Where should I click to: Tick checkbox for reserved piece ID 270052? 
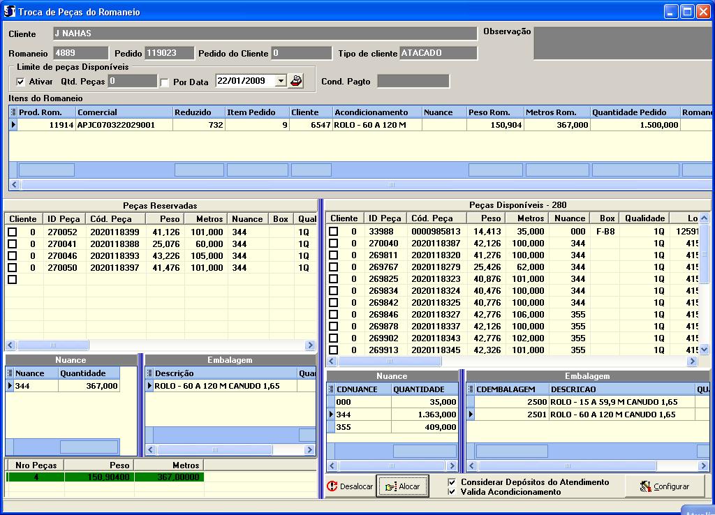(x=12, y=232)
